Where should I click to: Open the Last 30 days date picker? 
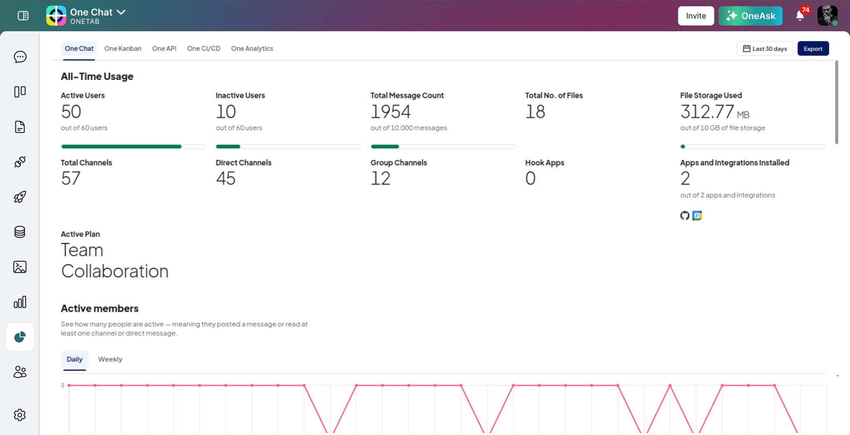tap(765, 49)
